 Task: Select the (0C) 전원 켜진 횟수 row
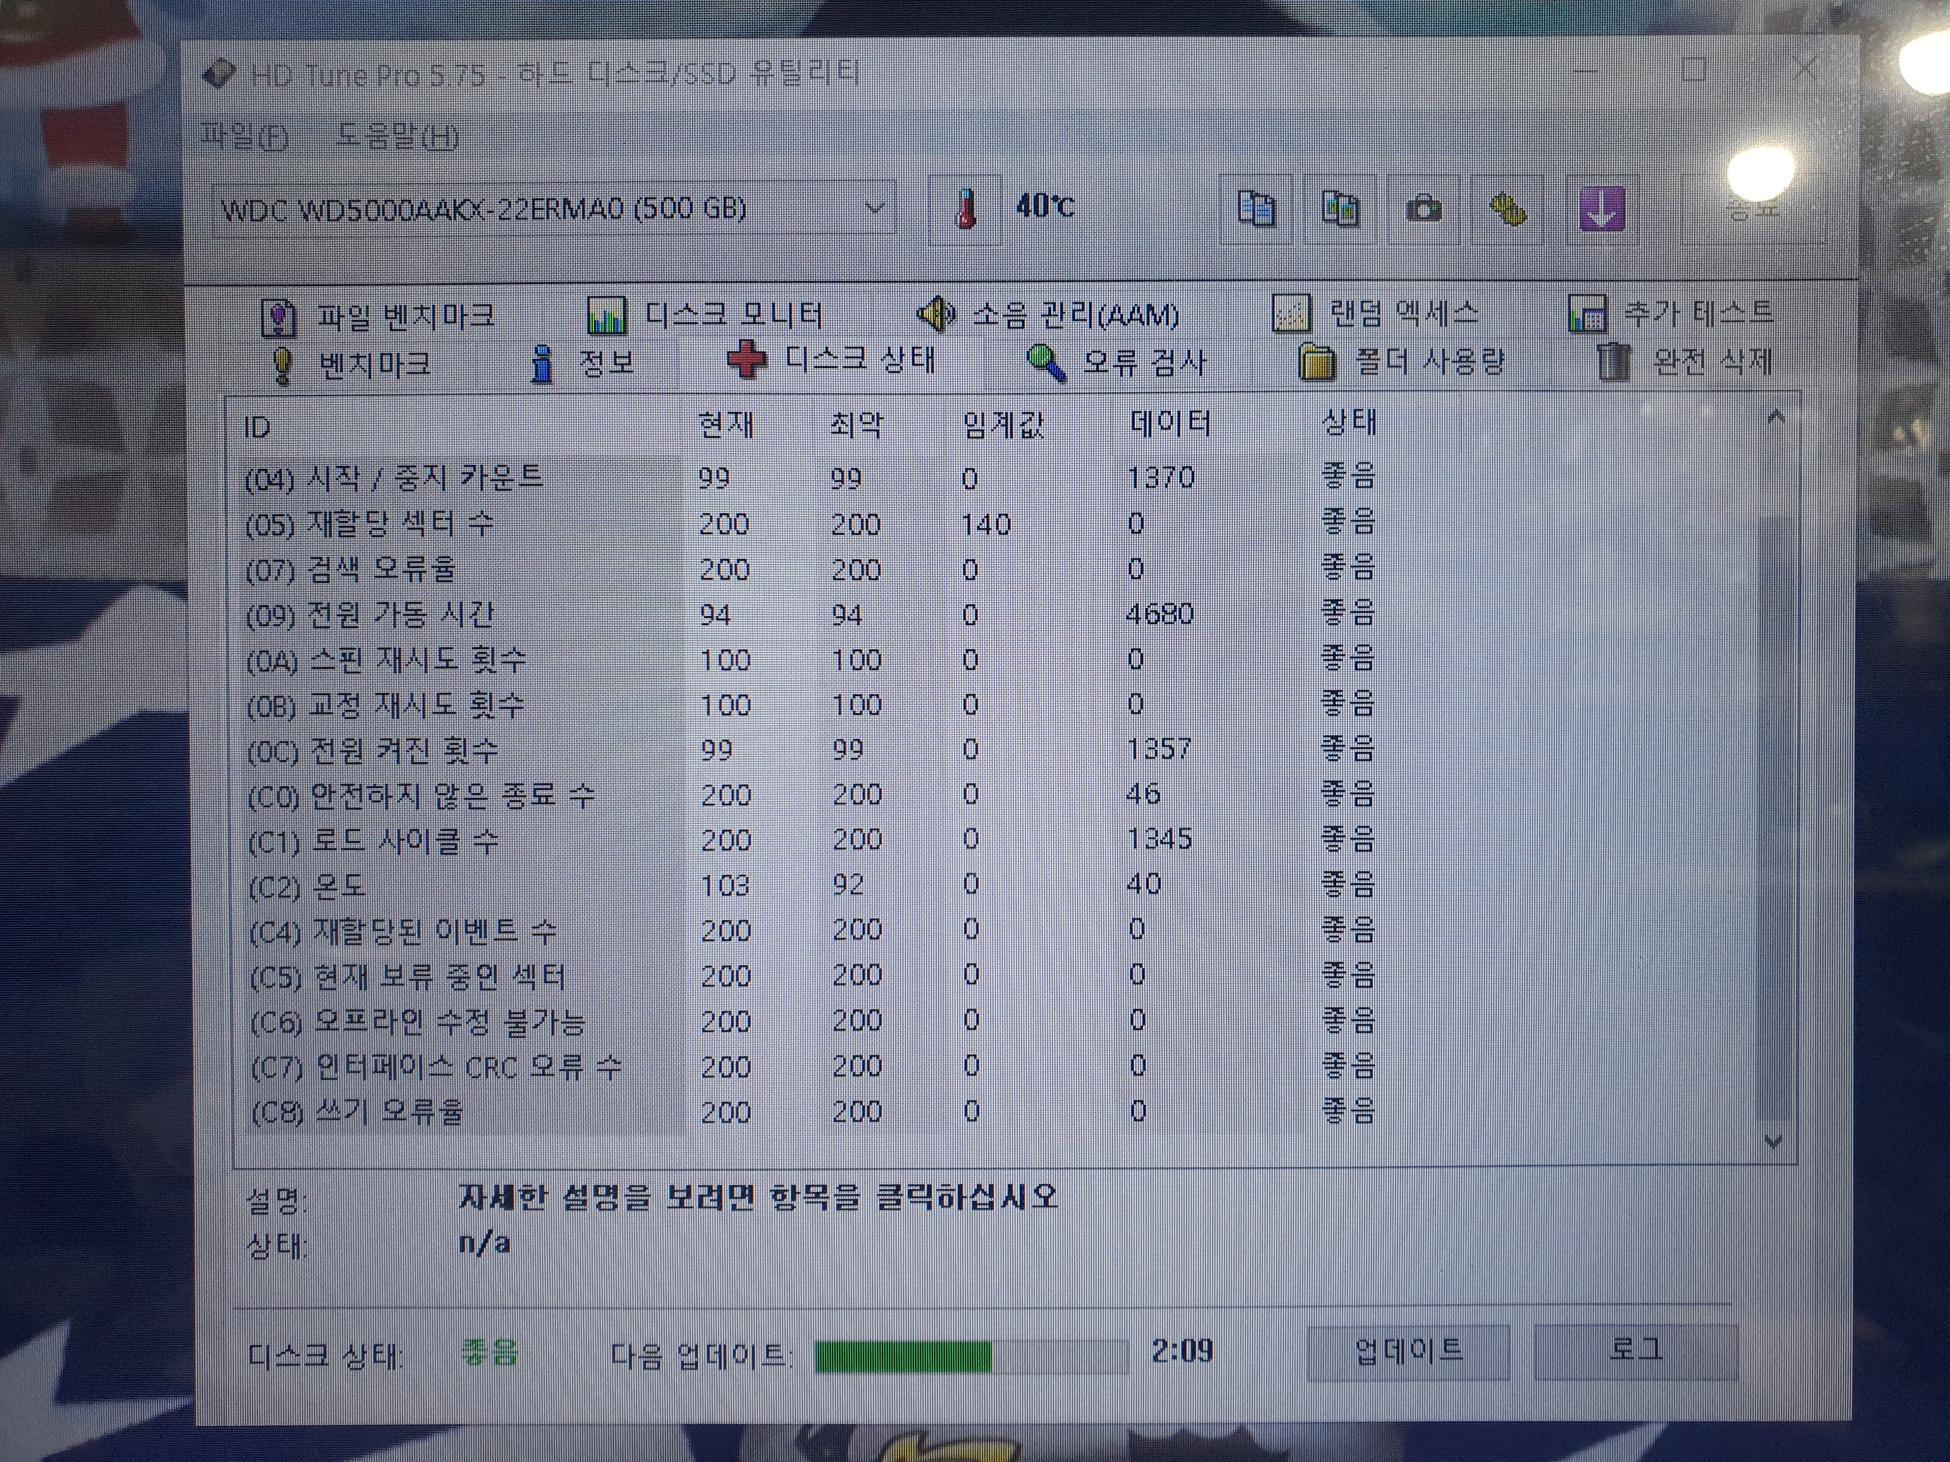pos(996,750)
